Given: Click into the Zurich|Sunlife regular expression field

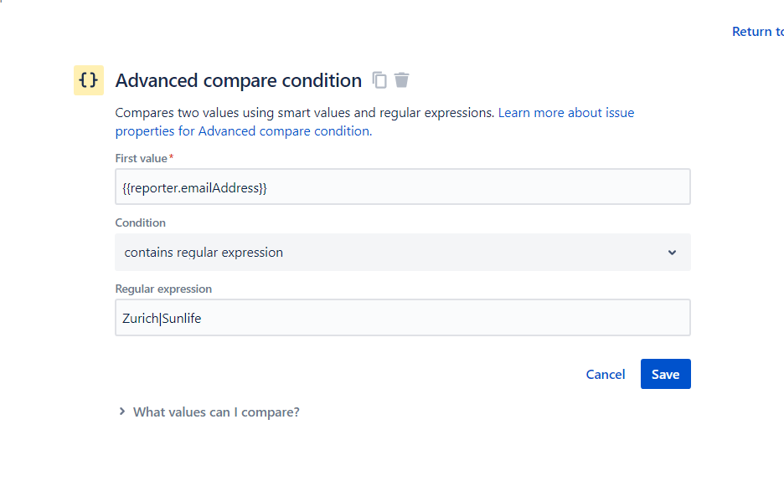Looking at the screenshot, I should (402, 318).
